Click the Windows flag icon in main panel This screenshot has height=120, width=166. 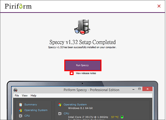(60, 105)
